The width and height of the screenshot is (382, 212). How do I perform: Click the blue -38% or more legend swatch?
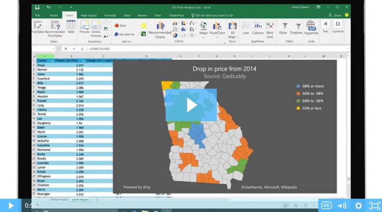pos(298,86)
